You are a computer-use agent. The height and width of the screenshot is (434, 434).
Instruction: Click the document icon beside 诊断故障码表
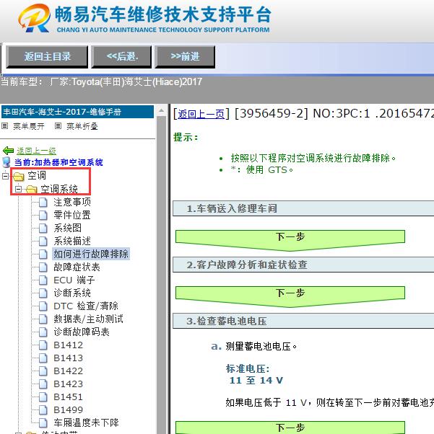point(43,332)
